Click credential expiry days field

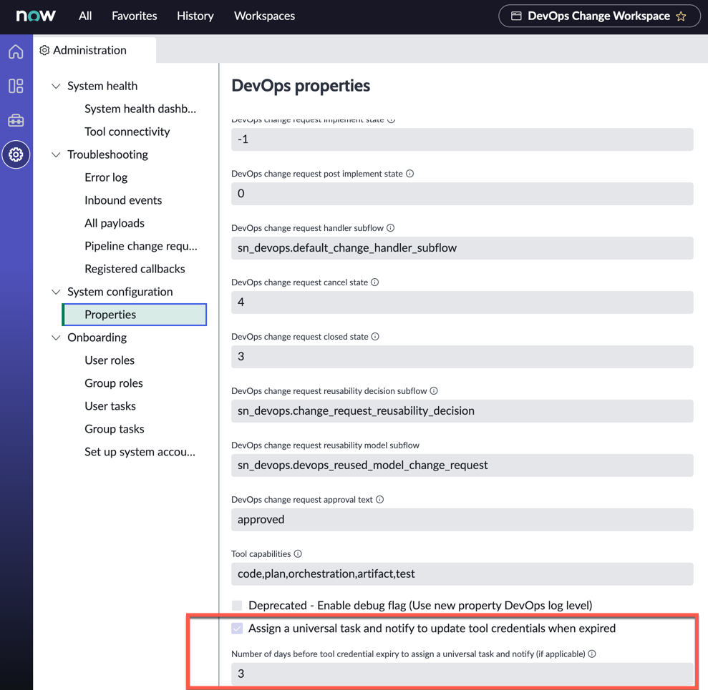pos(462,674)
